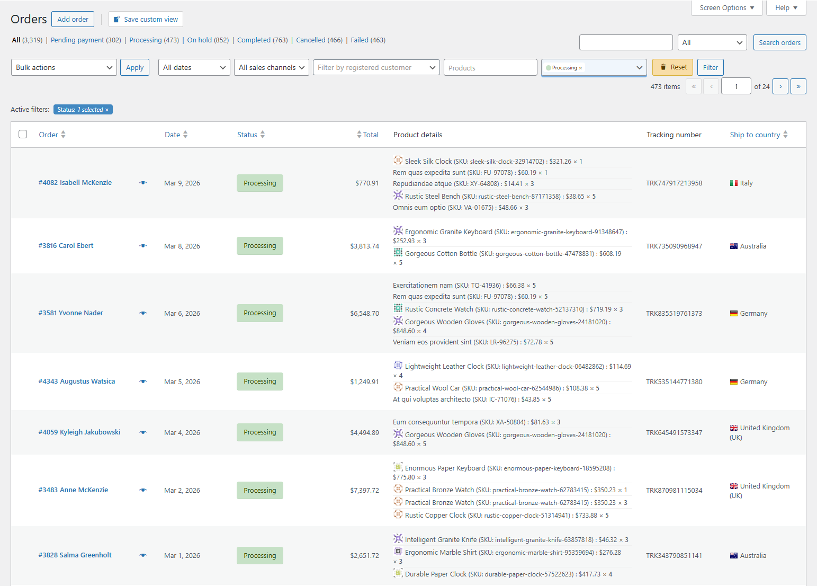This screenshot has height=586, width=817.
Task: Sort orders by Order column arrows
Action: pos(63,135)
